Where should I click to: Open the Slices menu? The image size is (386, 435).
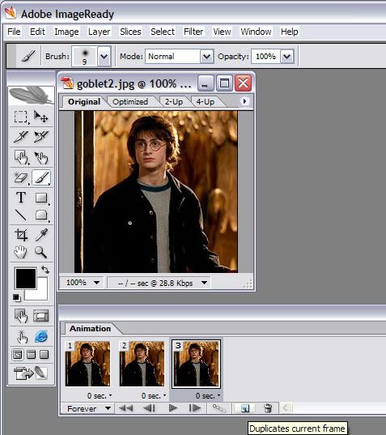pos(130,32)
